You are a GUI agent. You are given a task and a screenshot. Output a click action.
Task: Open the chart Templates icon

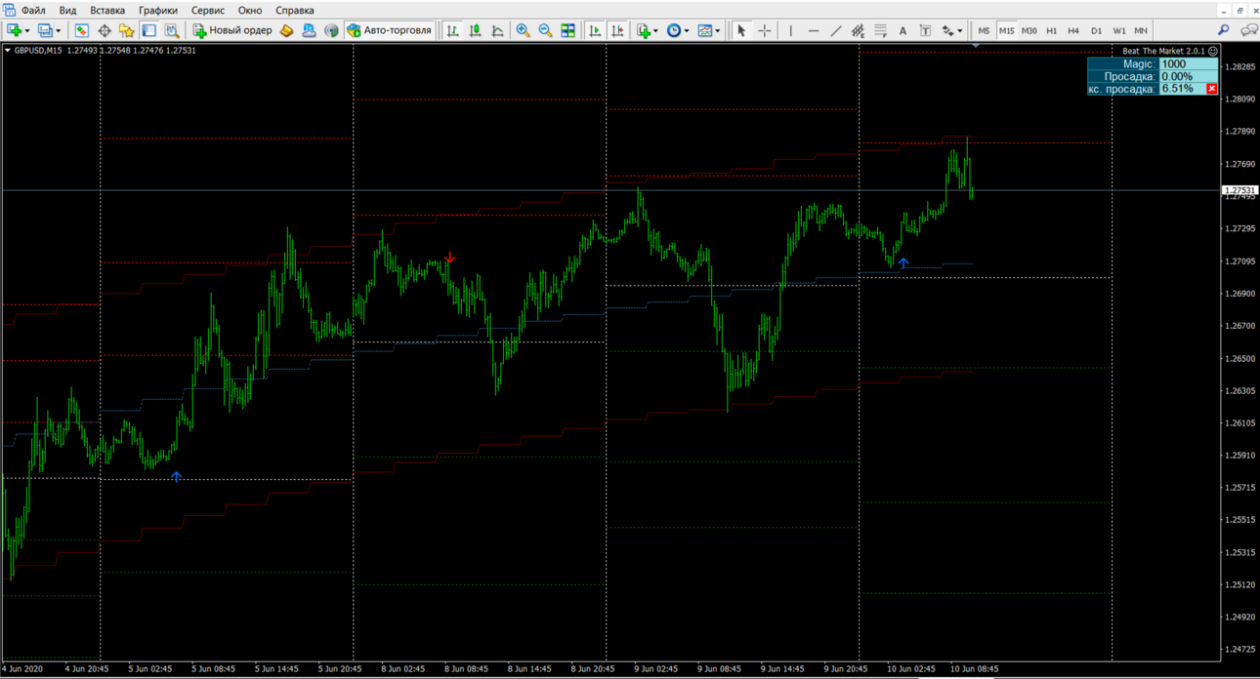[x=705, y=30]
